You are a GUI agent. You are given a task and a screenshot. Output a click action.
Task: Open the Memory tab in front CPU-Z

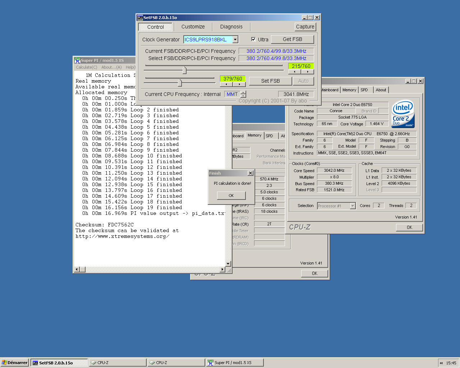coord(349,90)
